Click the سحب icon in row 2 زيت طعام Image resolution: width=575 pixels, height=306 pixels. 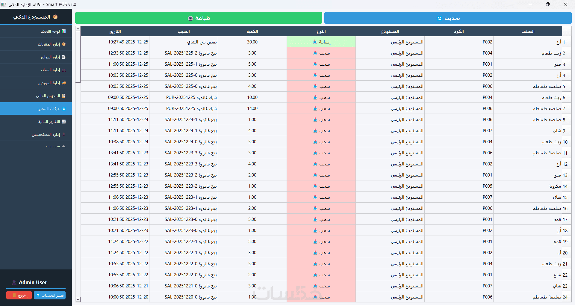click(315, 53)
